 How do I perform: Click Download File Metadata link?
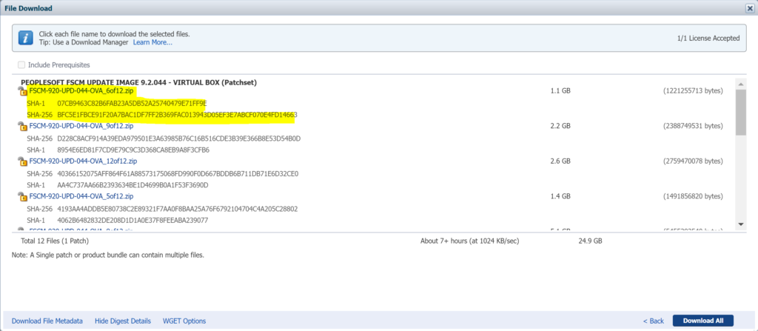47,321
